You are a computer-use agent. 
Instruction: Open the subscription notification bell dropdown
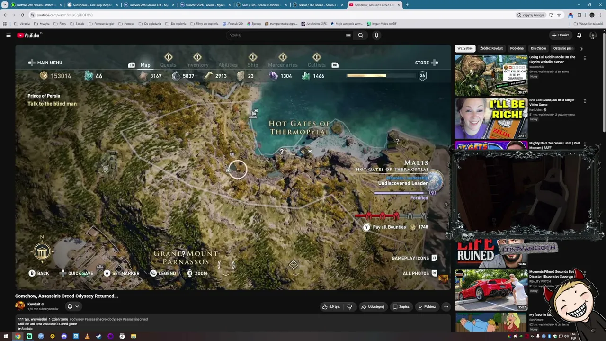click(72, 306)
